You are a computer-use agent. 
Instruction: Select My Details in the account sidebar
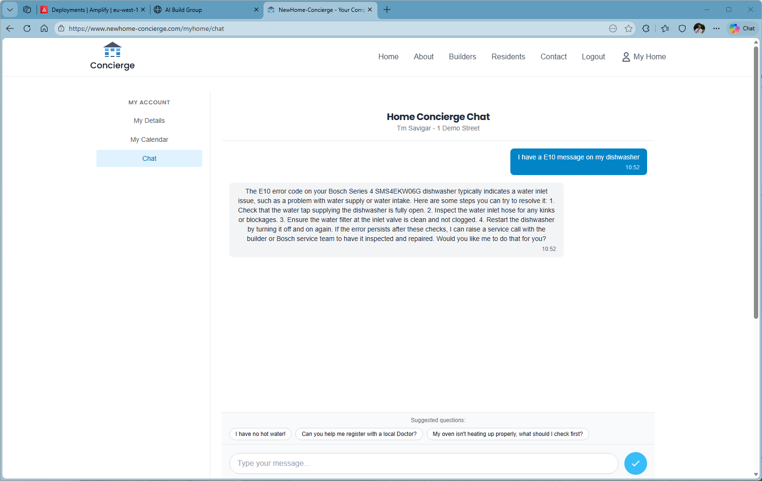149,120
